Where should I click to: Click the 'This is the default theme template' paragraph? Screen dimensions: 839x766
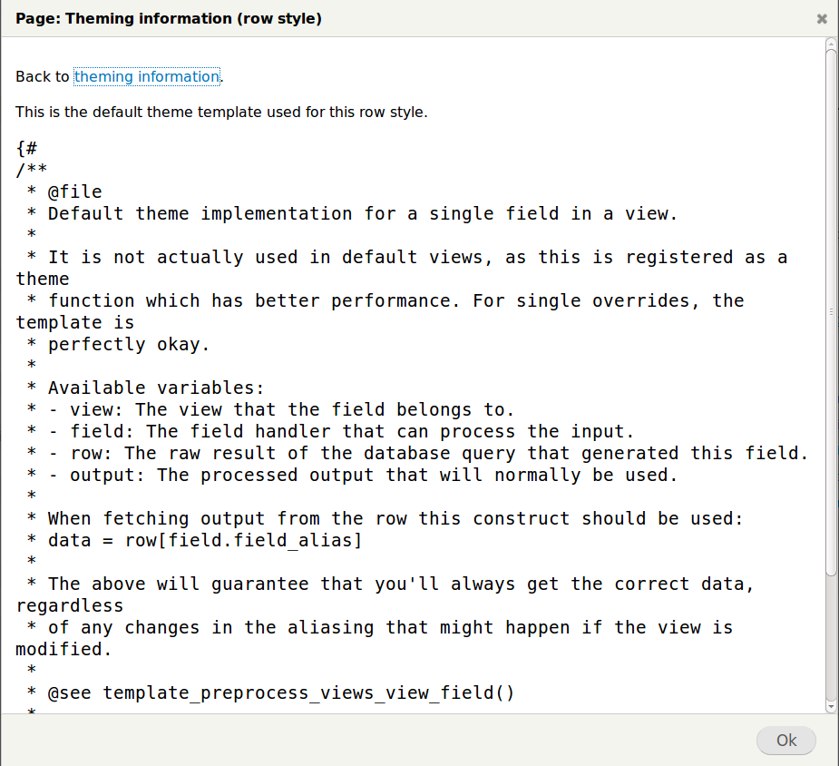[x=221, y=113]
